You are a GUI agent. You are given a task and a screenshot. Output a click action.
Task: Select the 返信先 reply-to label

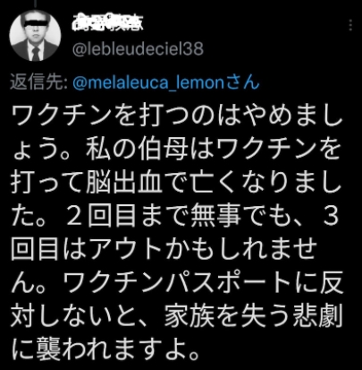coord(38,82)
